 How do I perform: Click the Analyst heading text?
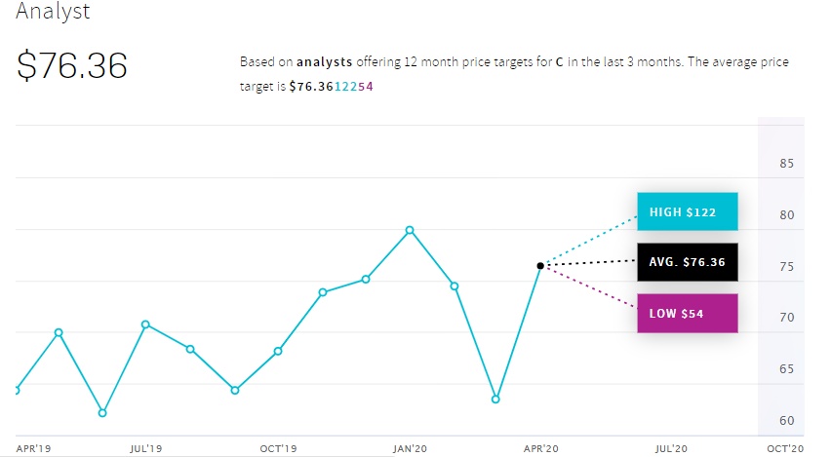(x=53, y=13)
